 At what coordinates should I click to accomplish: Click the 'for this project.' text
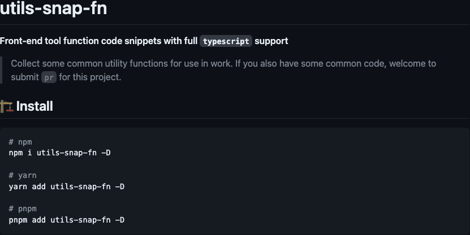[x=90, y=77]
